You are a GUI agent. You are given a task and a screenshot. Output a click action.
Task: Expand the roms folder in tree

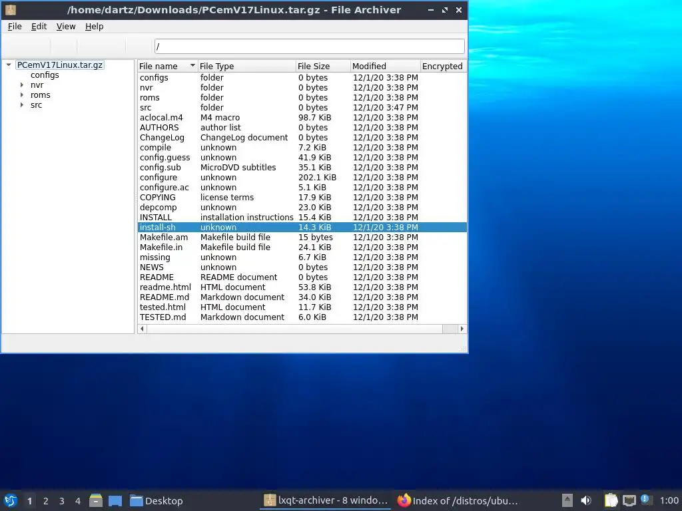coord(22,94)
